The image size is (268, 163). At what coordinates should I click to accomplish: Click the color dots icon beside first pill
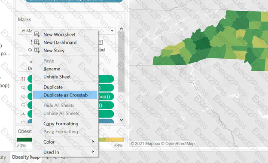coord(23,79)
